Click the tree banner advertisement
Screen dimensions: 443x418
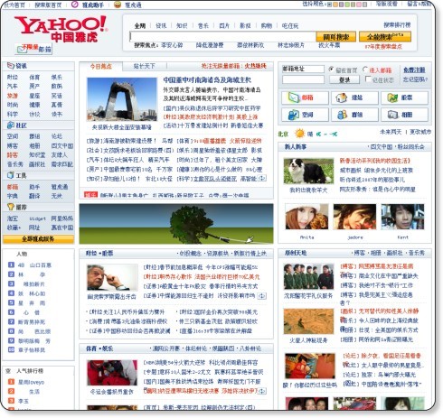[x=176, y=224]
